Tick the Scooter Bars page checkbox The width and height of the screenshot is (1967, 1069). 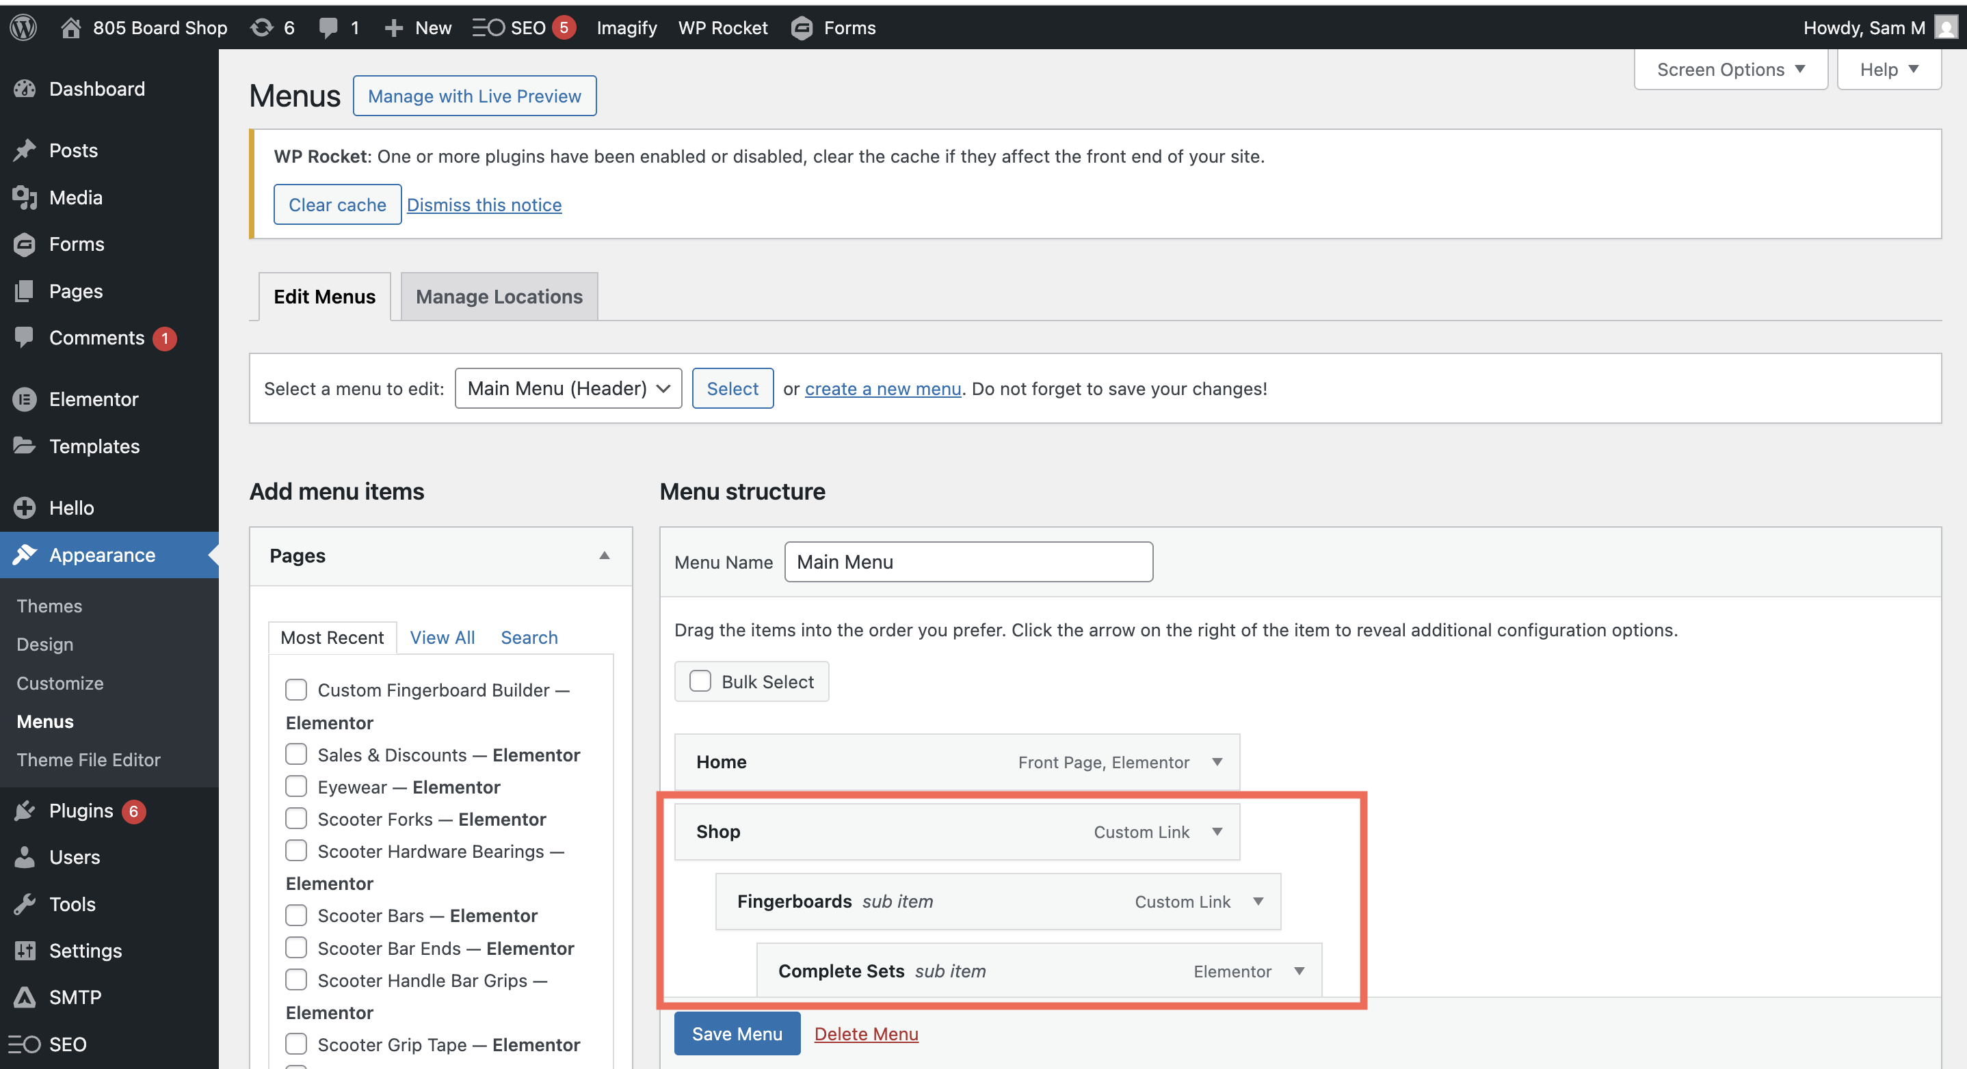pyautogui.click(x=296, y=915)
